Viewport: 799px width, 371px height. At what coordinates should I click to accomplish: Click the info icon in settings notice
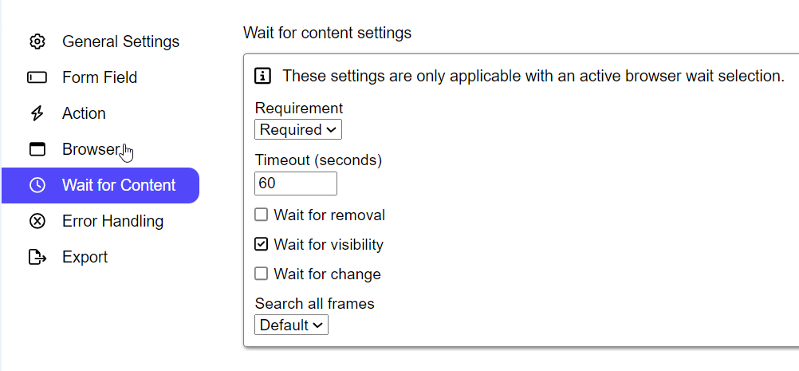point(263,77)
